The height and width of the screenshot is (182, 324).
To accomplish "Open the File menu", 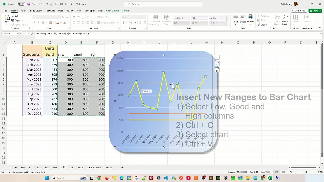I will coord(5,11).
